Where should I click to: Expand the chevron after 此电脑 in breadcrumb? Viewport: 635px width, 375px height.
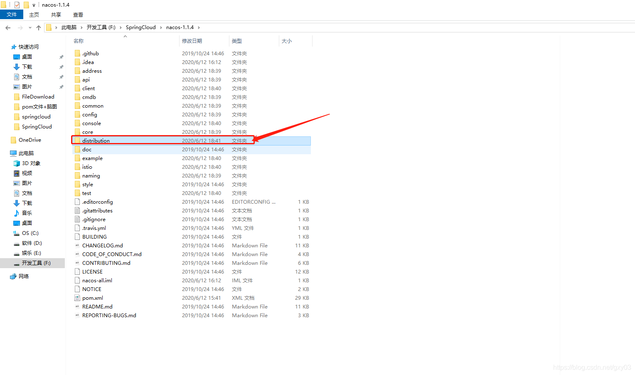[x=81, y=27]
